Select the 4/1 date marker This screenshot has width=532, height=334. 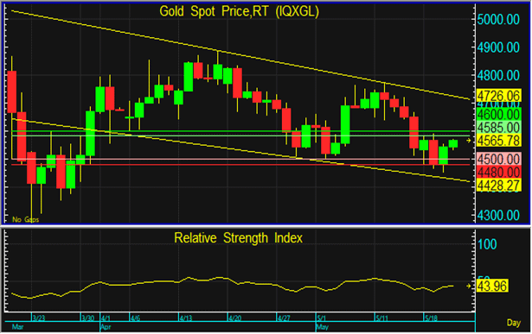(x=106, y=318)
